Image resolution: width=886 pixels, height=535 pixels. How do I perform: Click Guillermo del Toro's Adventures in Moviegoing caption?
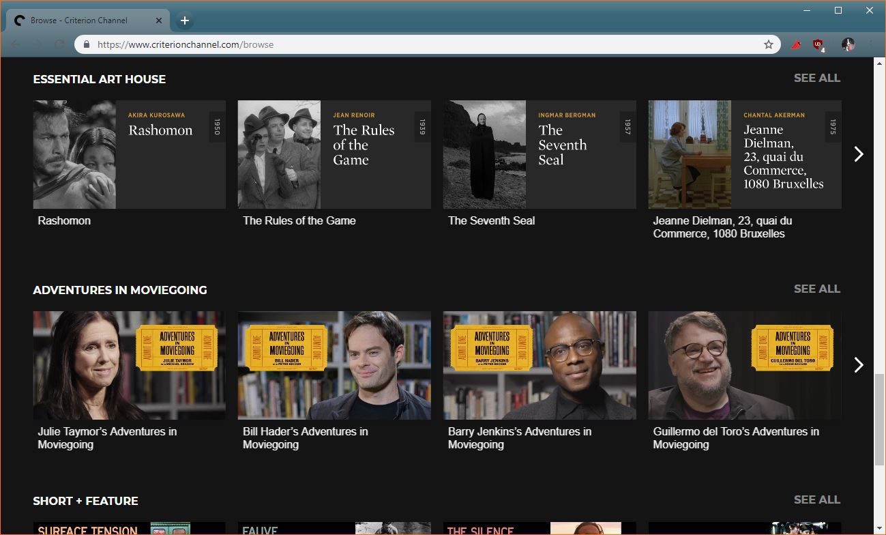coord(736,438)
